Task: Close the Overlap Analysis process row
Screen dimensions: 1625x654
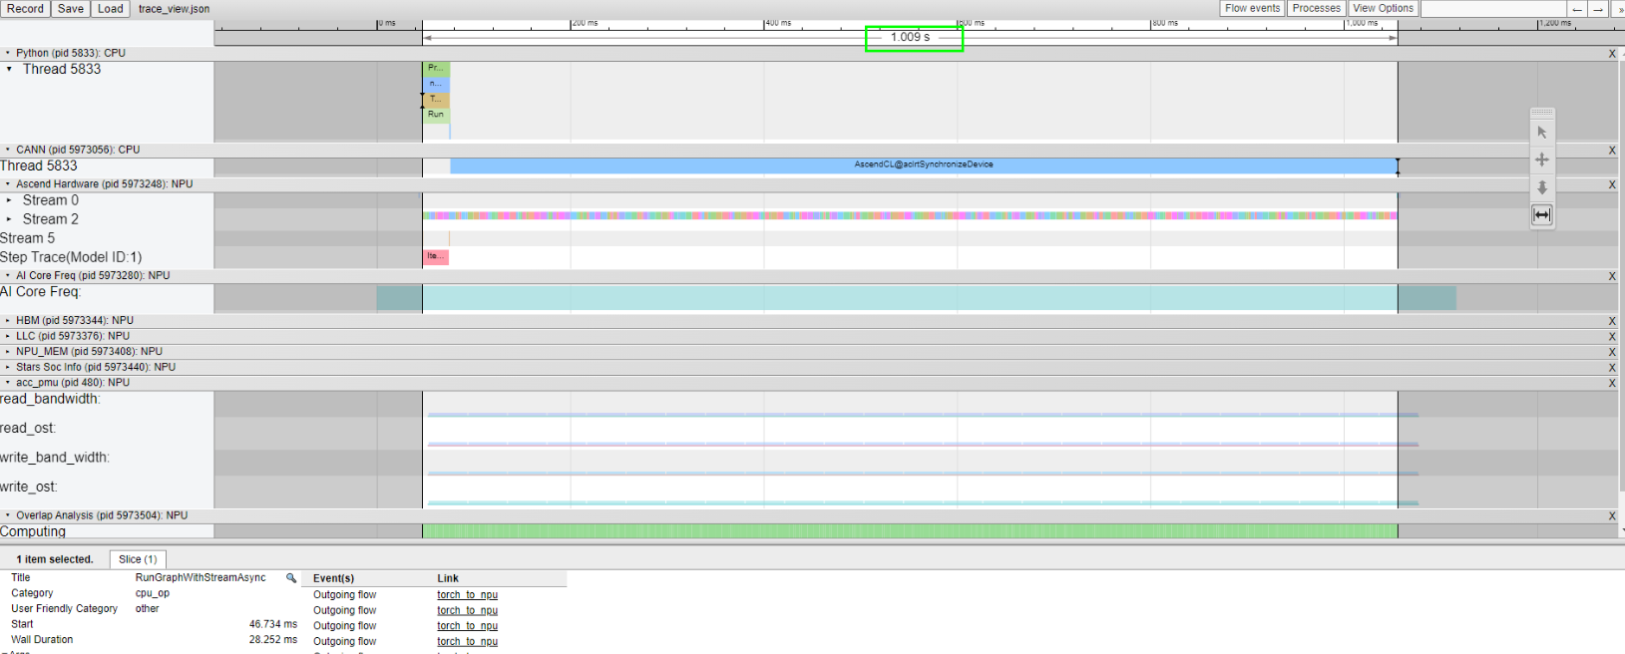Action: click(1612, 516)
